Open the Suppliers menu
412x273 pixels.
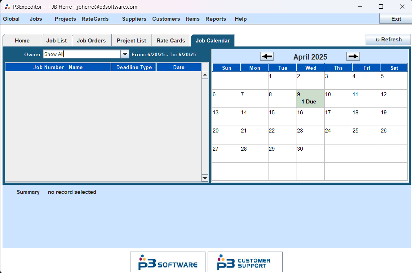[x=134, y=19]
